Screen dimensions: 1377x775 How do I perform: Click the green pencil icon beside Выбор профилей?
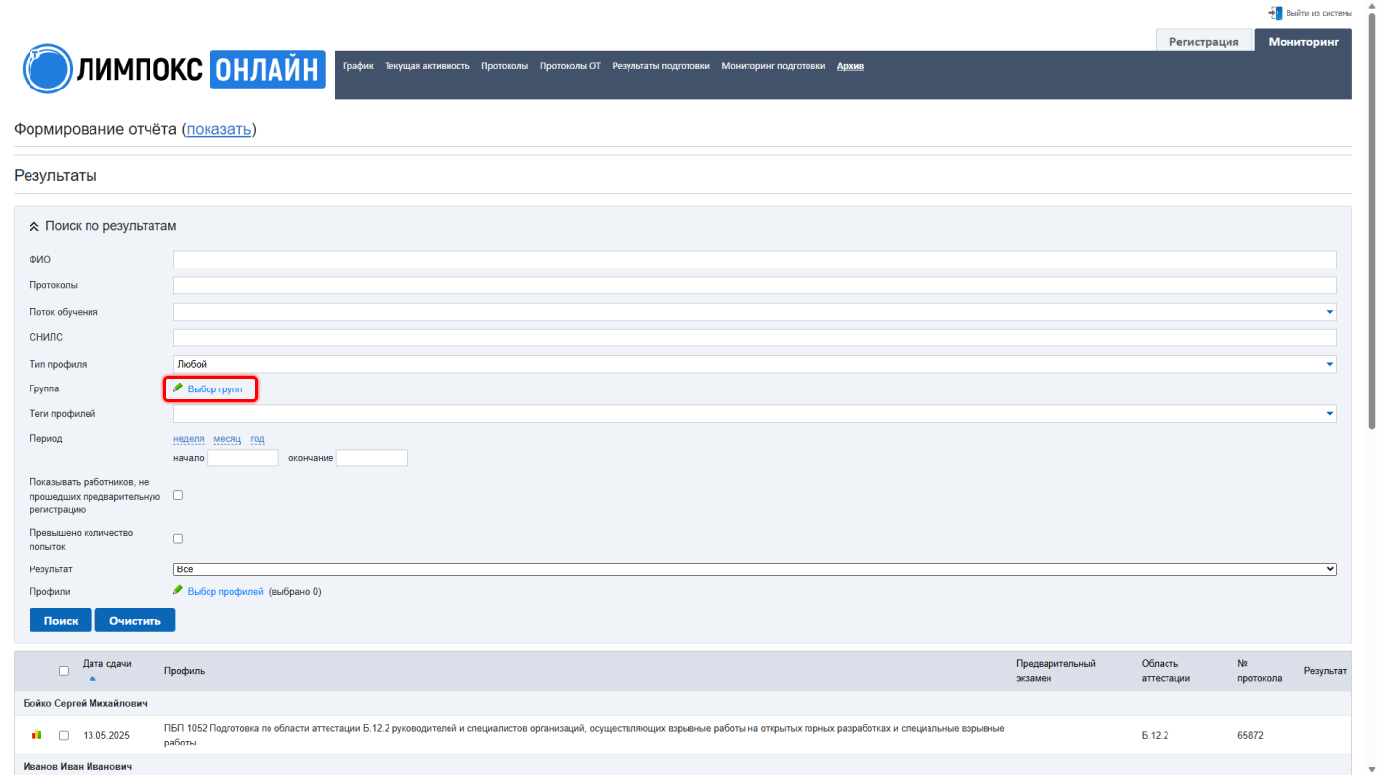(x=178, y=591)
